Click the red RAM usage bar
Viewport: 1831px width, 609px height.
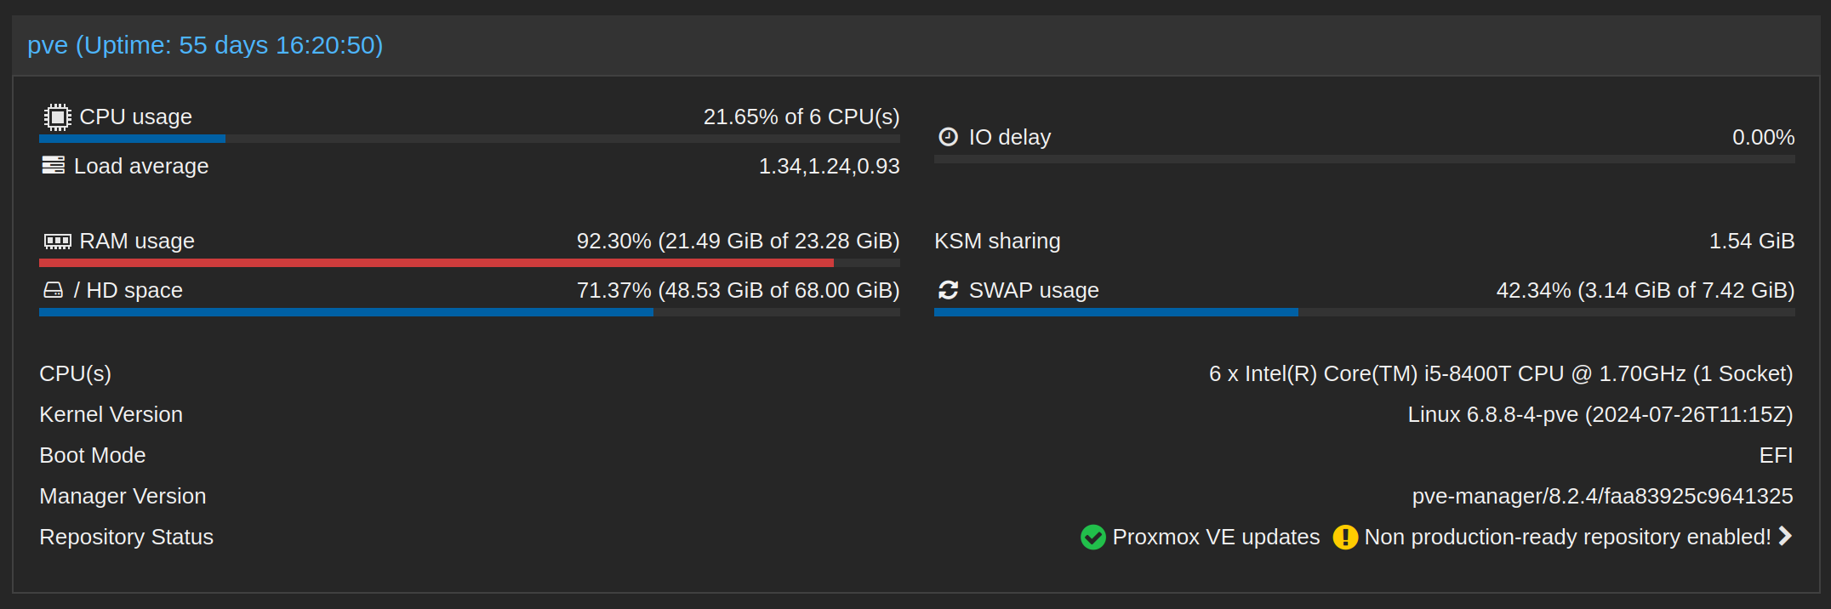pos(436,263)
